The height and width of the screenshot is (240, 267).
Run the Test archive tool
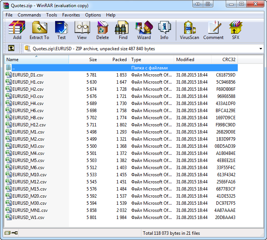tap(61, 30)
